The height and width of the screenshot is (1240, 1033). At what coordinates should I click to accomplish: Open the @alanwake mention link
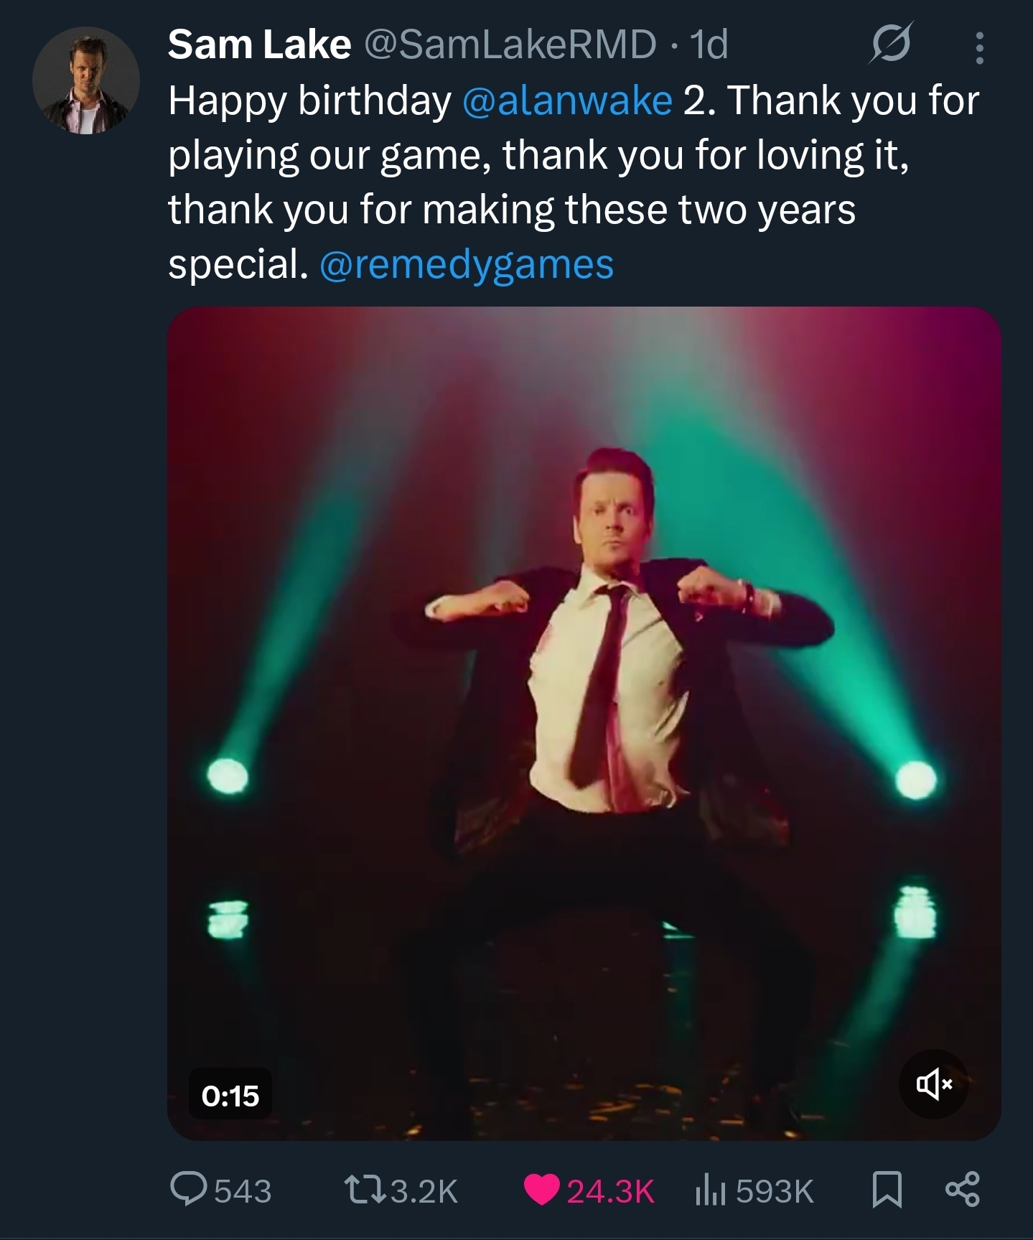[567, 100]
